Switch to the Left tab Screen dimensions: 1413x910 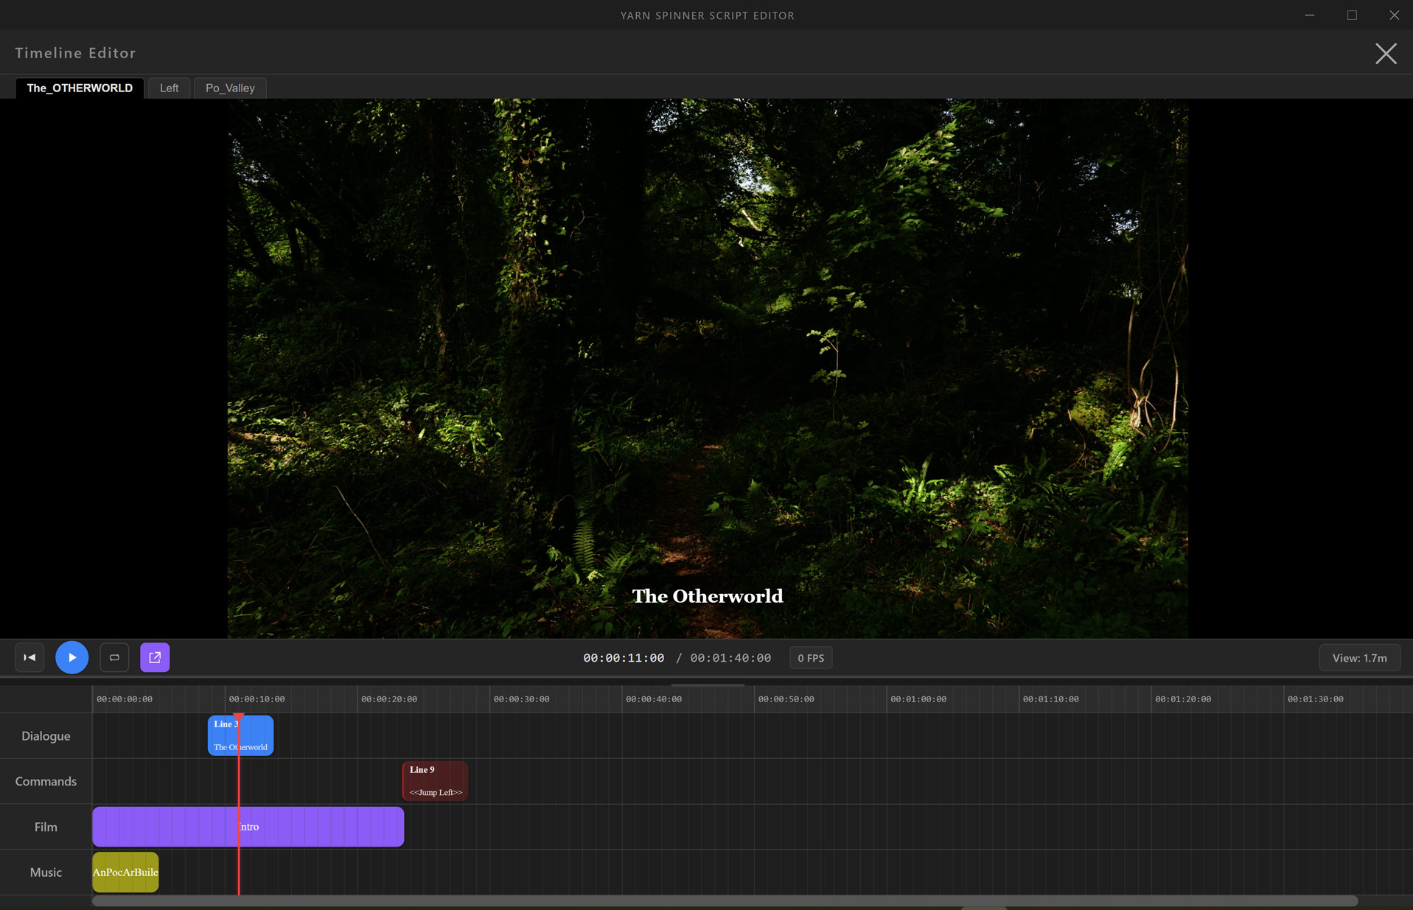[x=169, y=88]
